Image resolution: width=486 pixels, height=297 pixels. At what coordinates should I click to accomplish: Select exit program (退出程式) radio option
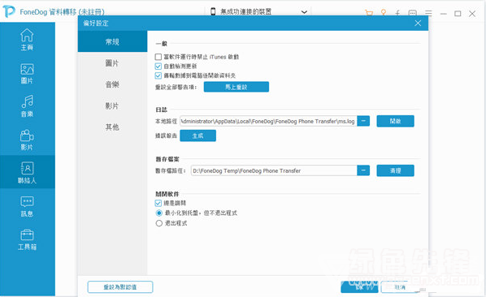coord(159,223)
